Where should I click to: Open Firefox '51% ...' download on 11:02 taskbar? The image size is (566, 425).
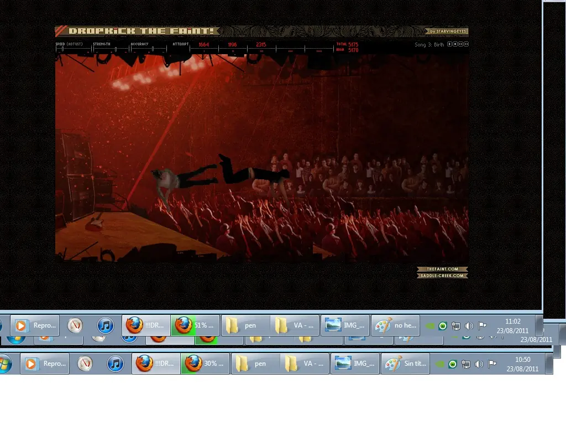[x=195, y=325]
